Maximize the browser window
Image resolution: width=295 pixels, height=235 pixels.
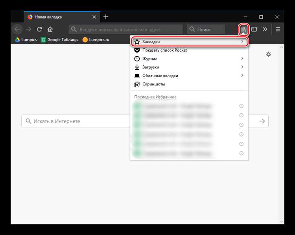tap(261, 17)
